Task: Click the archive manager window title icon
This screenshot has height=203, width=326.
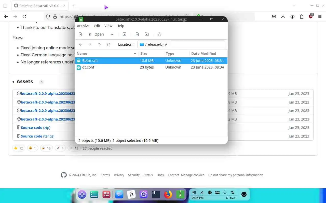Action: pos(81,19)
